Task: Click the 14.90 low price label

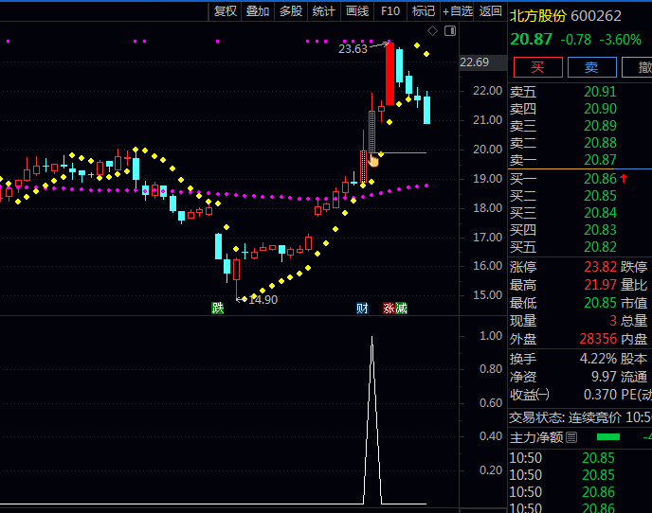Action: [x=263, y=300]
